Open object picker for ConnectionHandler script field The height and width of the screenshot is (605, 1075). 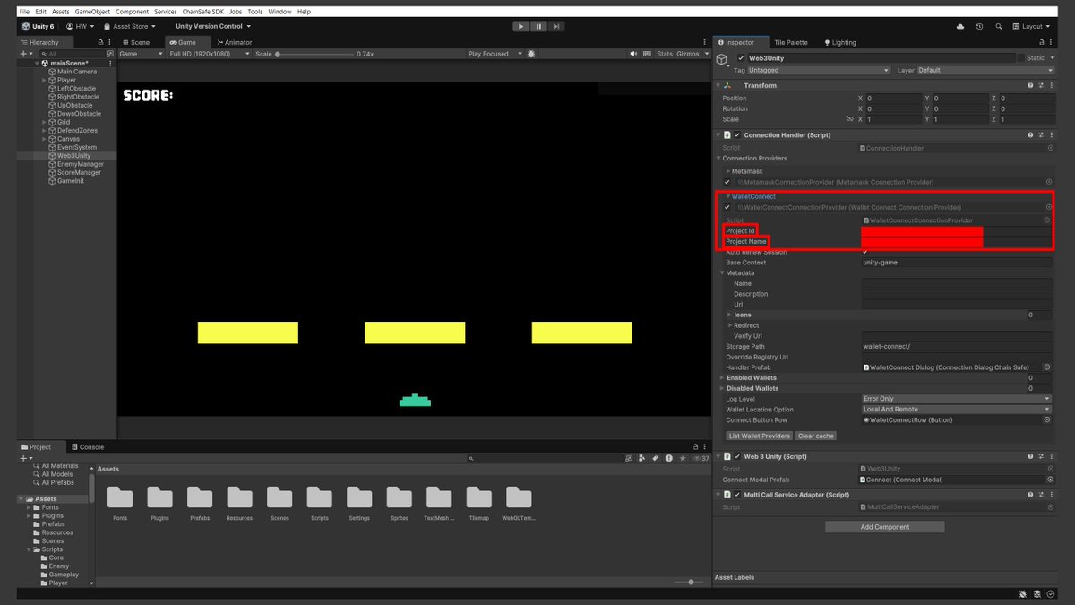[1050, 148]
